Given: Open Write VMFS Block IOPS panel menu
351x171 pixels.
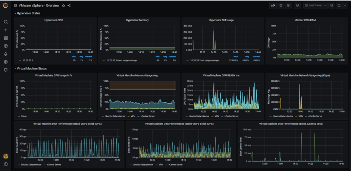Looking at the screenshot, I should pyautogui.click(x=179, y=123).
